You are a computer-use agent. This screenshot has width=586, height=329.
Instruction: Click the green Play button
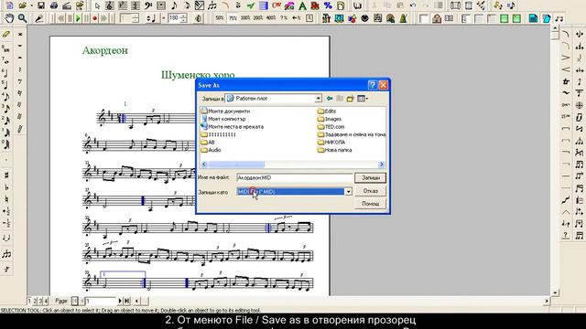click(78, 18)
